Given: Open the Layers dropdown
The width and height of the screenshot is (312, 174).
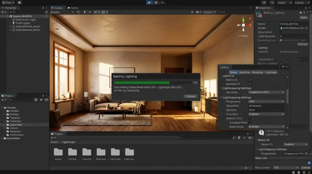Looking at the screenshot, I should click(285, 2).
